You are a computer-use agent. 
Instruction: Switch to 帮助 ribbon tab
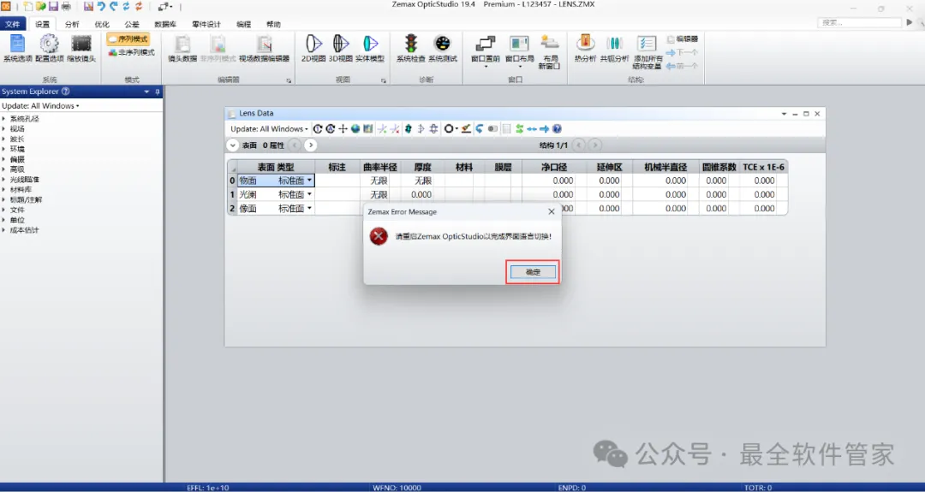pyautogui.click(x=273, y=24)
